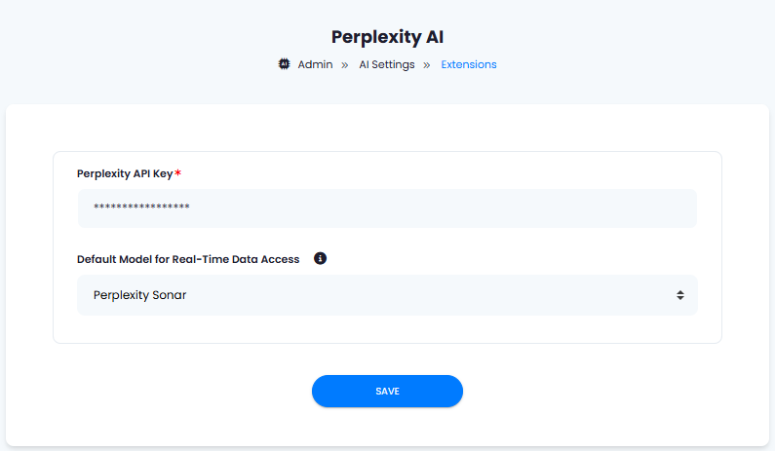This screenshot has height=451, width=775.
Task: Open the Default Model dropdown
Action: (387, 295)
